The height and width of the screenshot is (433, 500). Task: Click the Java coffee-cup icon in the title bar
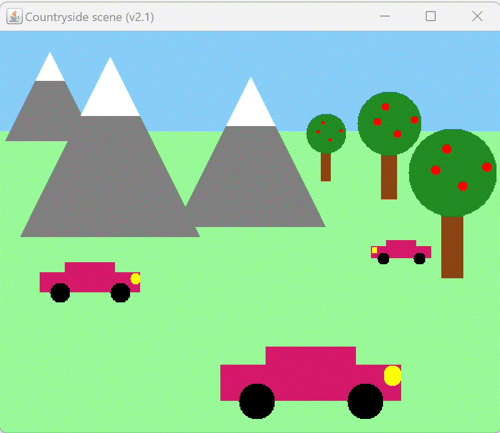15,16
